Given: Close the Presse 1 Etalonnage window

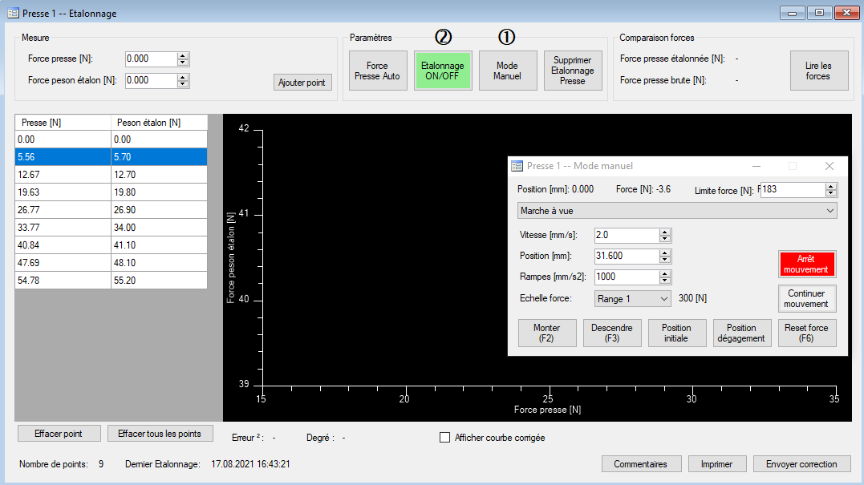Looking at the screenshot, I should pyautogui.click(x=847, y=13).
